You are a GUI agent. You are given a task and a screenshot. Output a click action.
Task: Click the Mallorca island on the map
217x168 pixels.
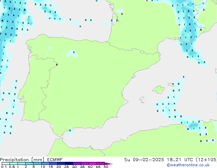pos(158,89)
